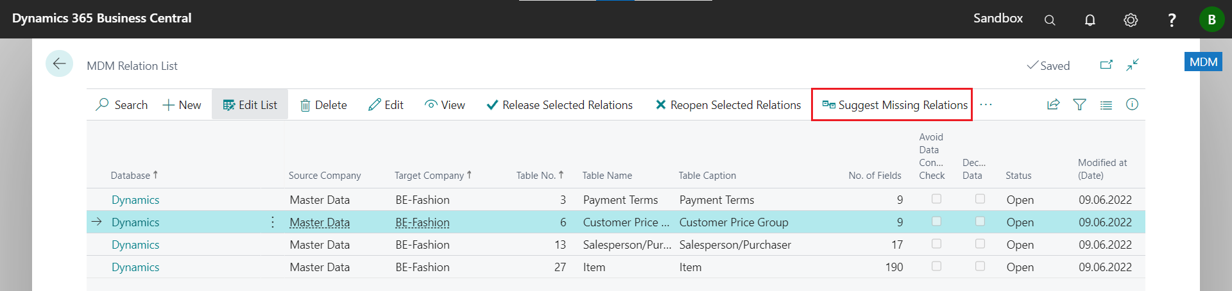Click table number 27 cell

560,267
